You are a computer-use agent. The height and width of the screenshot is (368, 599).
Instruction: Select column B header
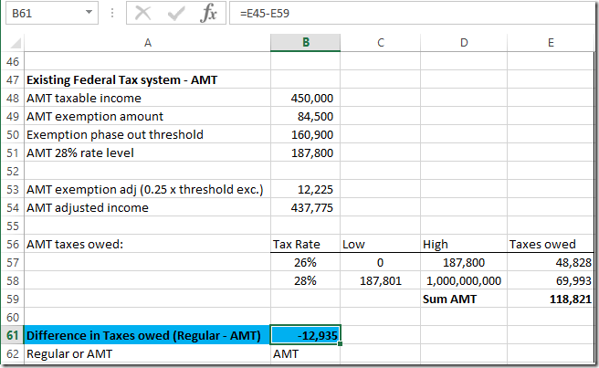[x=305, y=42]
